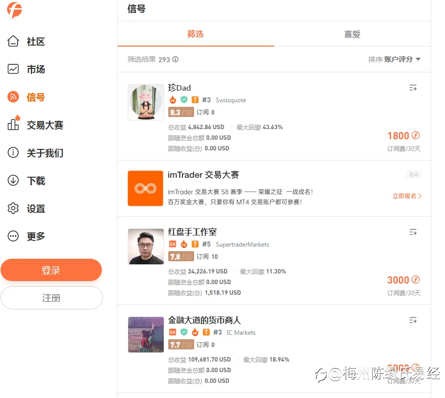Click the 下载 download icon
The image size is (445, 398).
[13, 180]
